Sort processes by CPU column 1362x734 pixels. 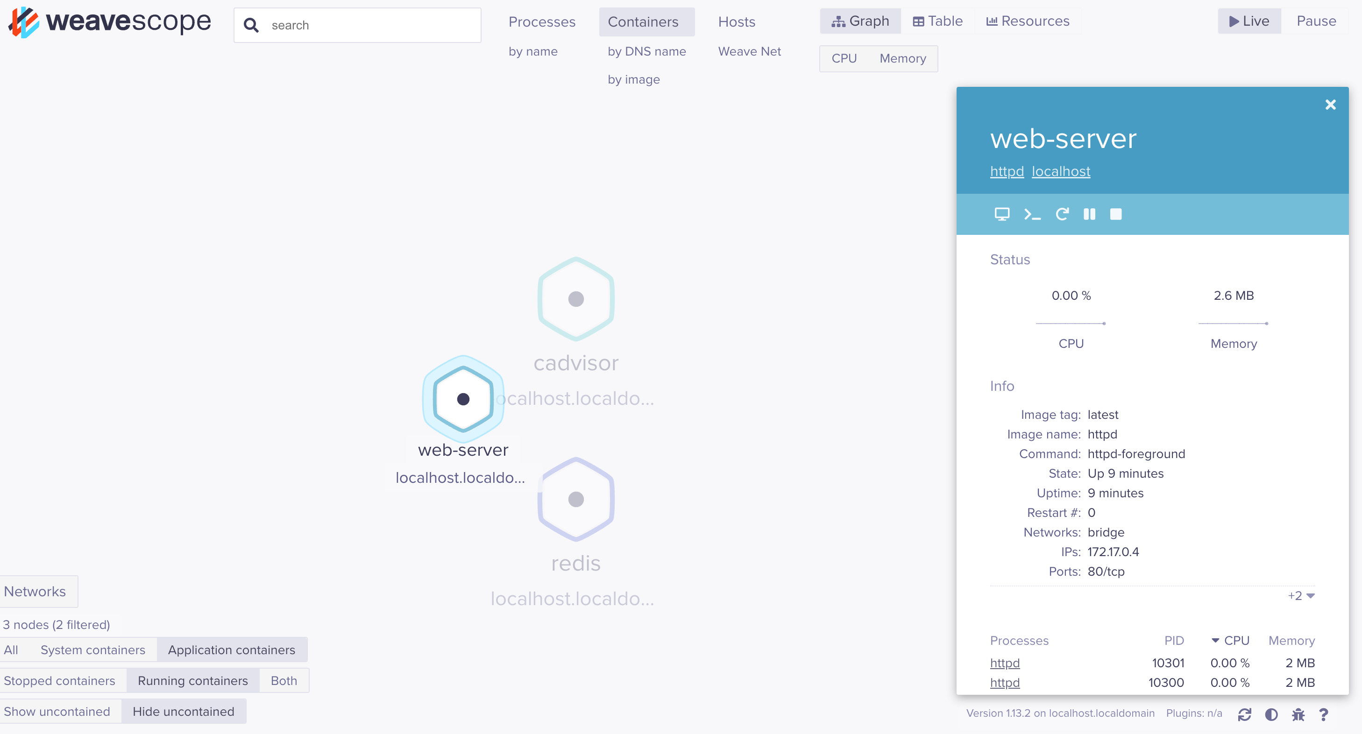tap(1230, 640)
